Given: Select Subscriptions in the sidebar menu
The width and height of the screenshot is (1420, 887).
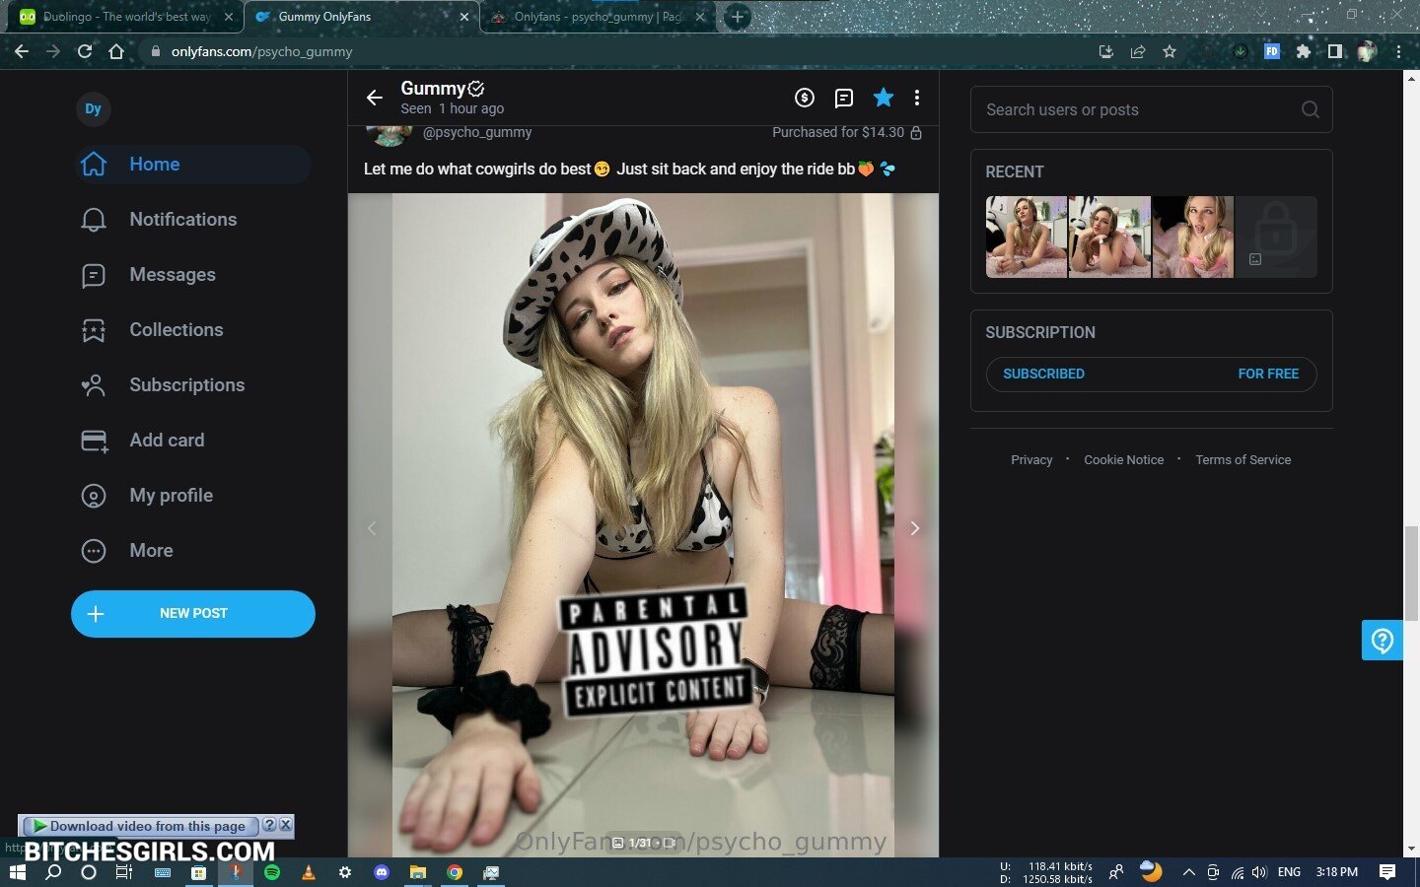Looking at the screenshot, I should (x=186, y=385).
